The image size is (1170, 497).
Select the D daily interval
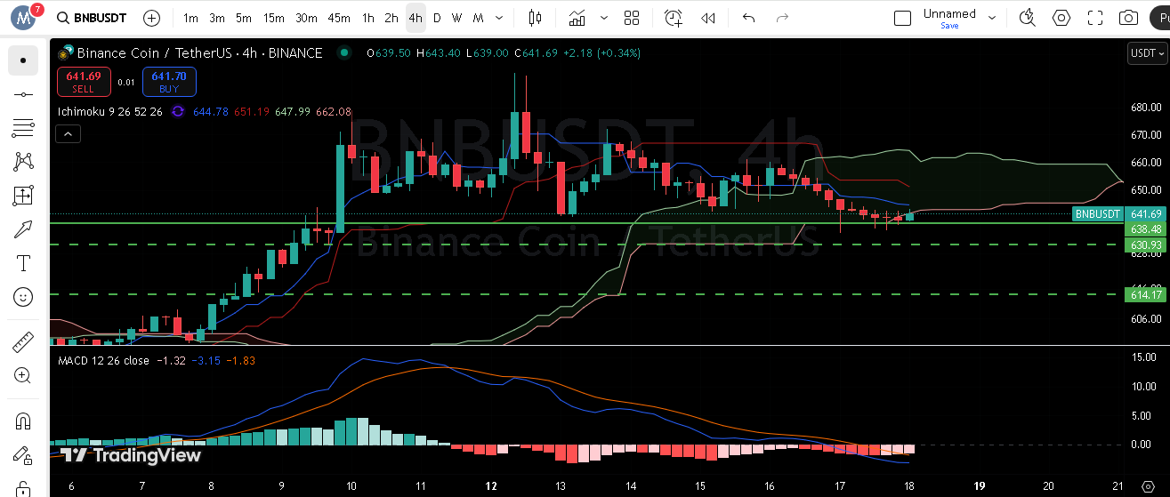pos(437,18)
